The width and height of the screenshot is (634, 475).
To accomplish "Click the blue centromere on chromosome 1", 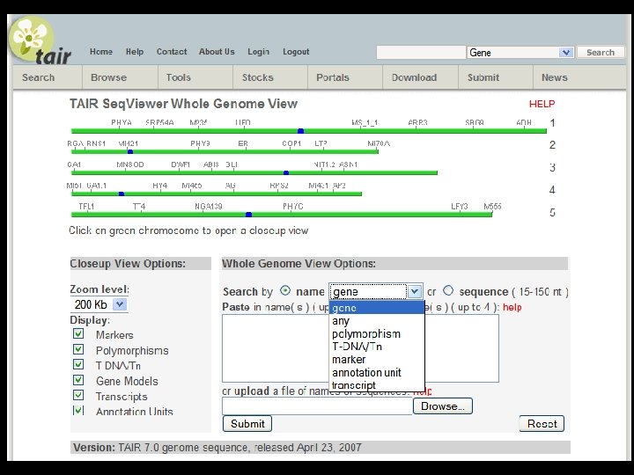I will (x=300, y=131).
